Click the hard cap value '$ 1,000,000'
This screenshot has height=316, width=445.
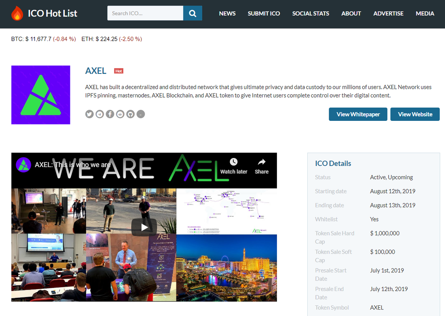click(x=384, y=233)
